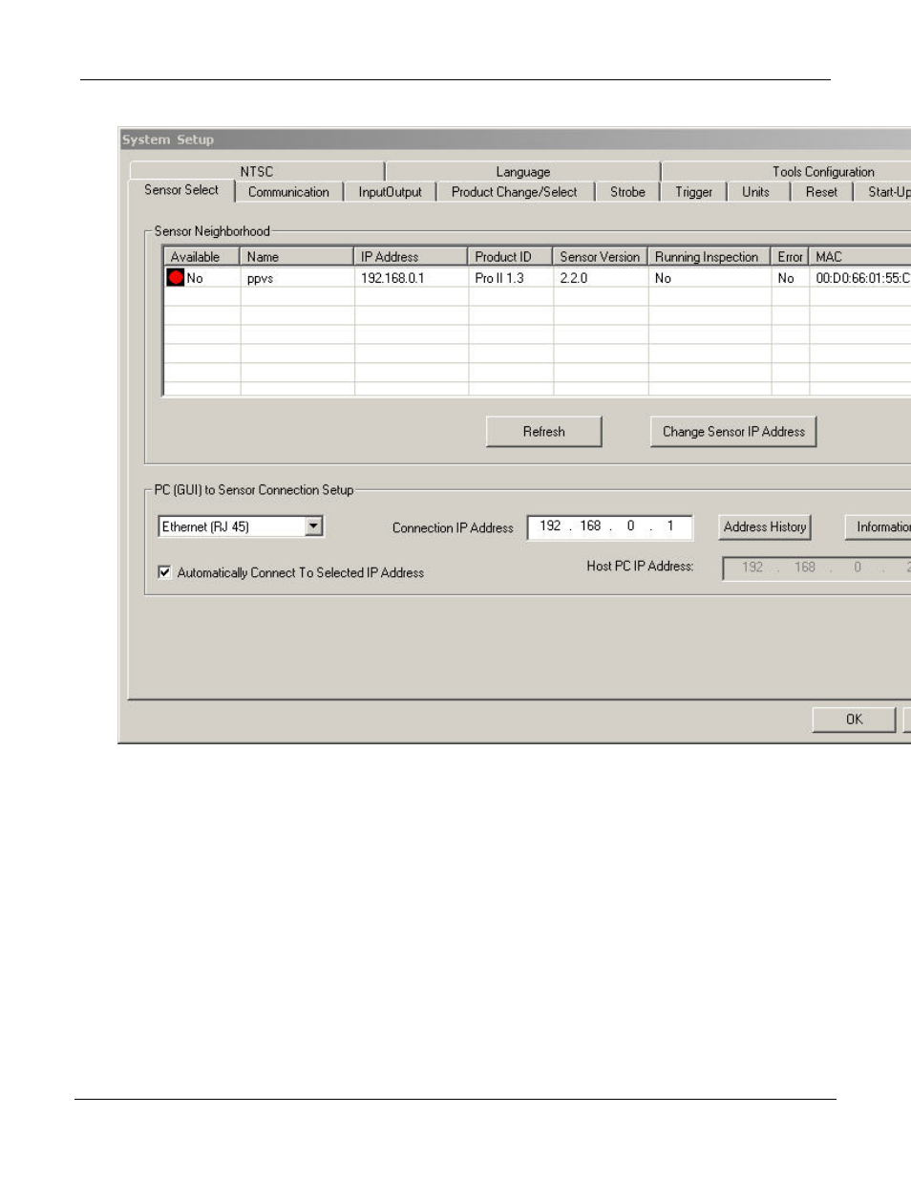Switch to the Trigger tab
Viewport: 911px width, 1180px height.
[x=693, y=192]
